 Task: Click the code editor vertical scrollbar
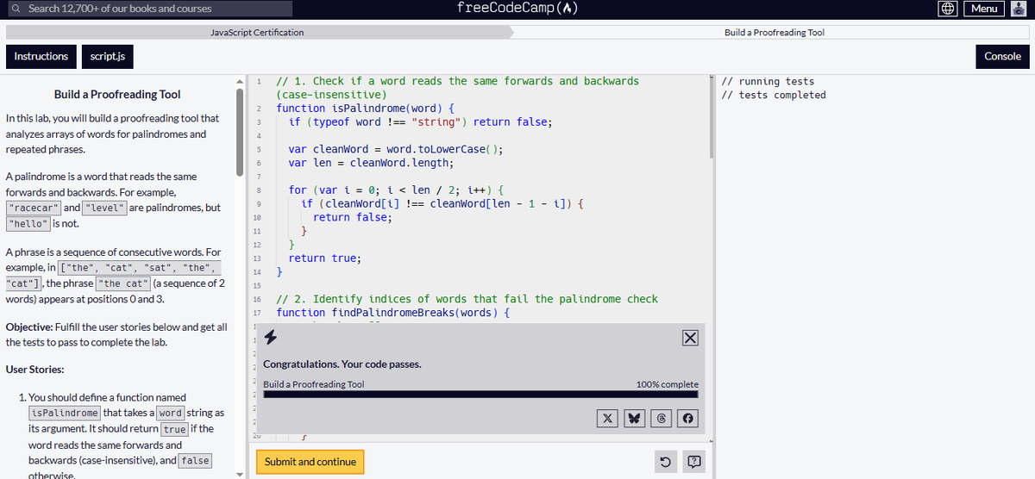711,116
